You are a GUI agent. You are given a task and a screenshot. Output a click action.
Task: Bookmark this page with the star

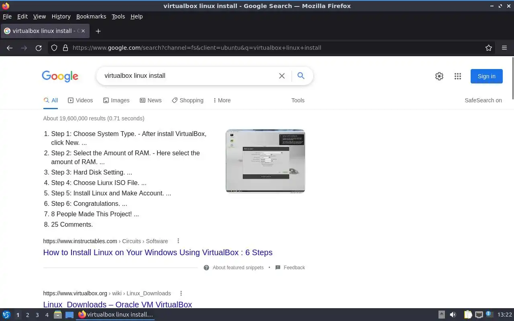click(x=489, y=48)
